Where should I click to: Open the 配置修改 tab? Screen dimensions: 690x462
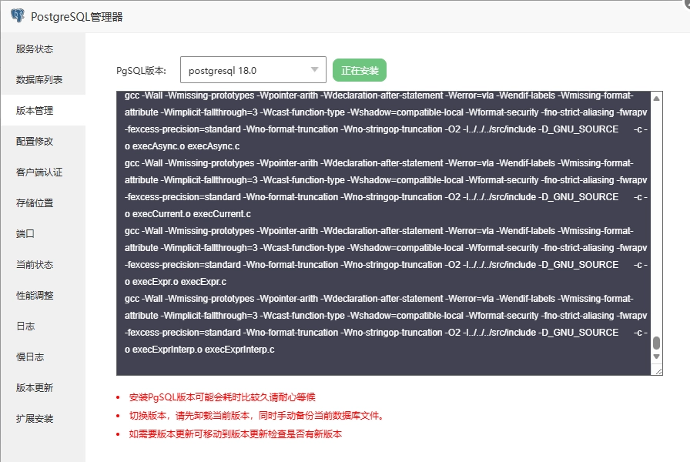point(43,141)
